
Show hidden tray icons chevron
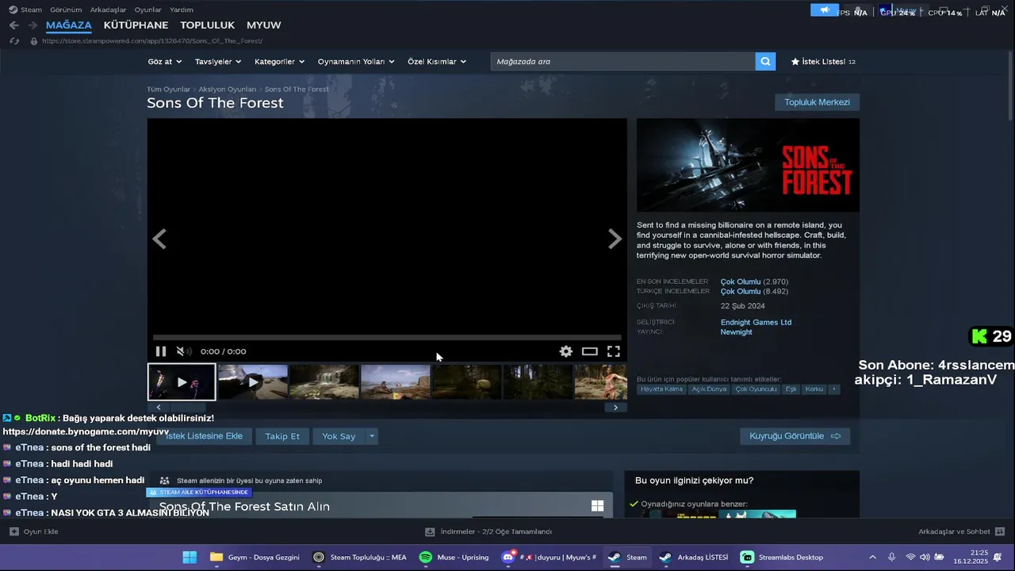click(x=873, y=557)
